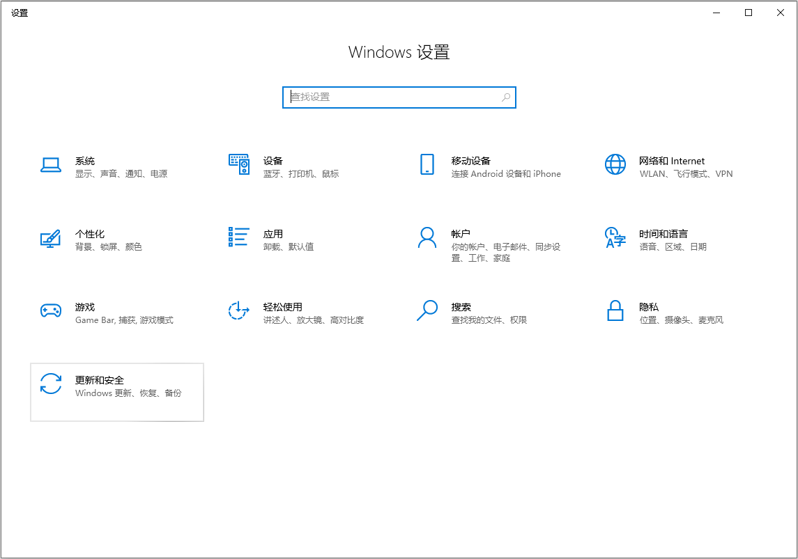Open the Network globe icon

pyautogui.click(x=615, y=165)
